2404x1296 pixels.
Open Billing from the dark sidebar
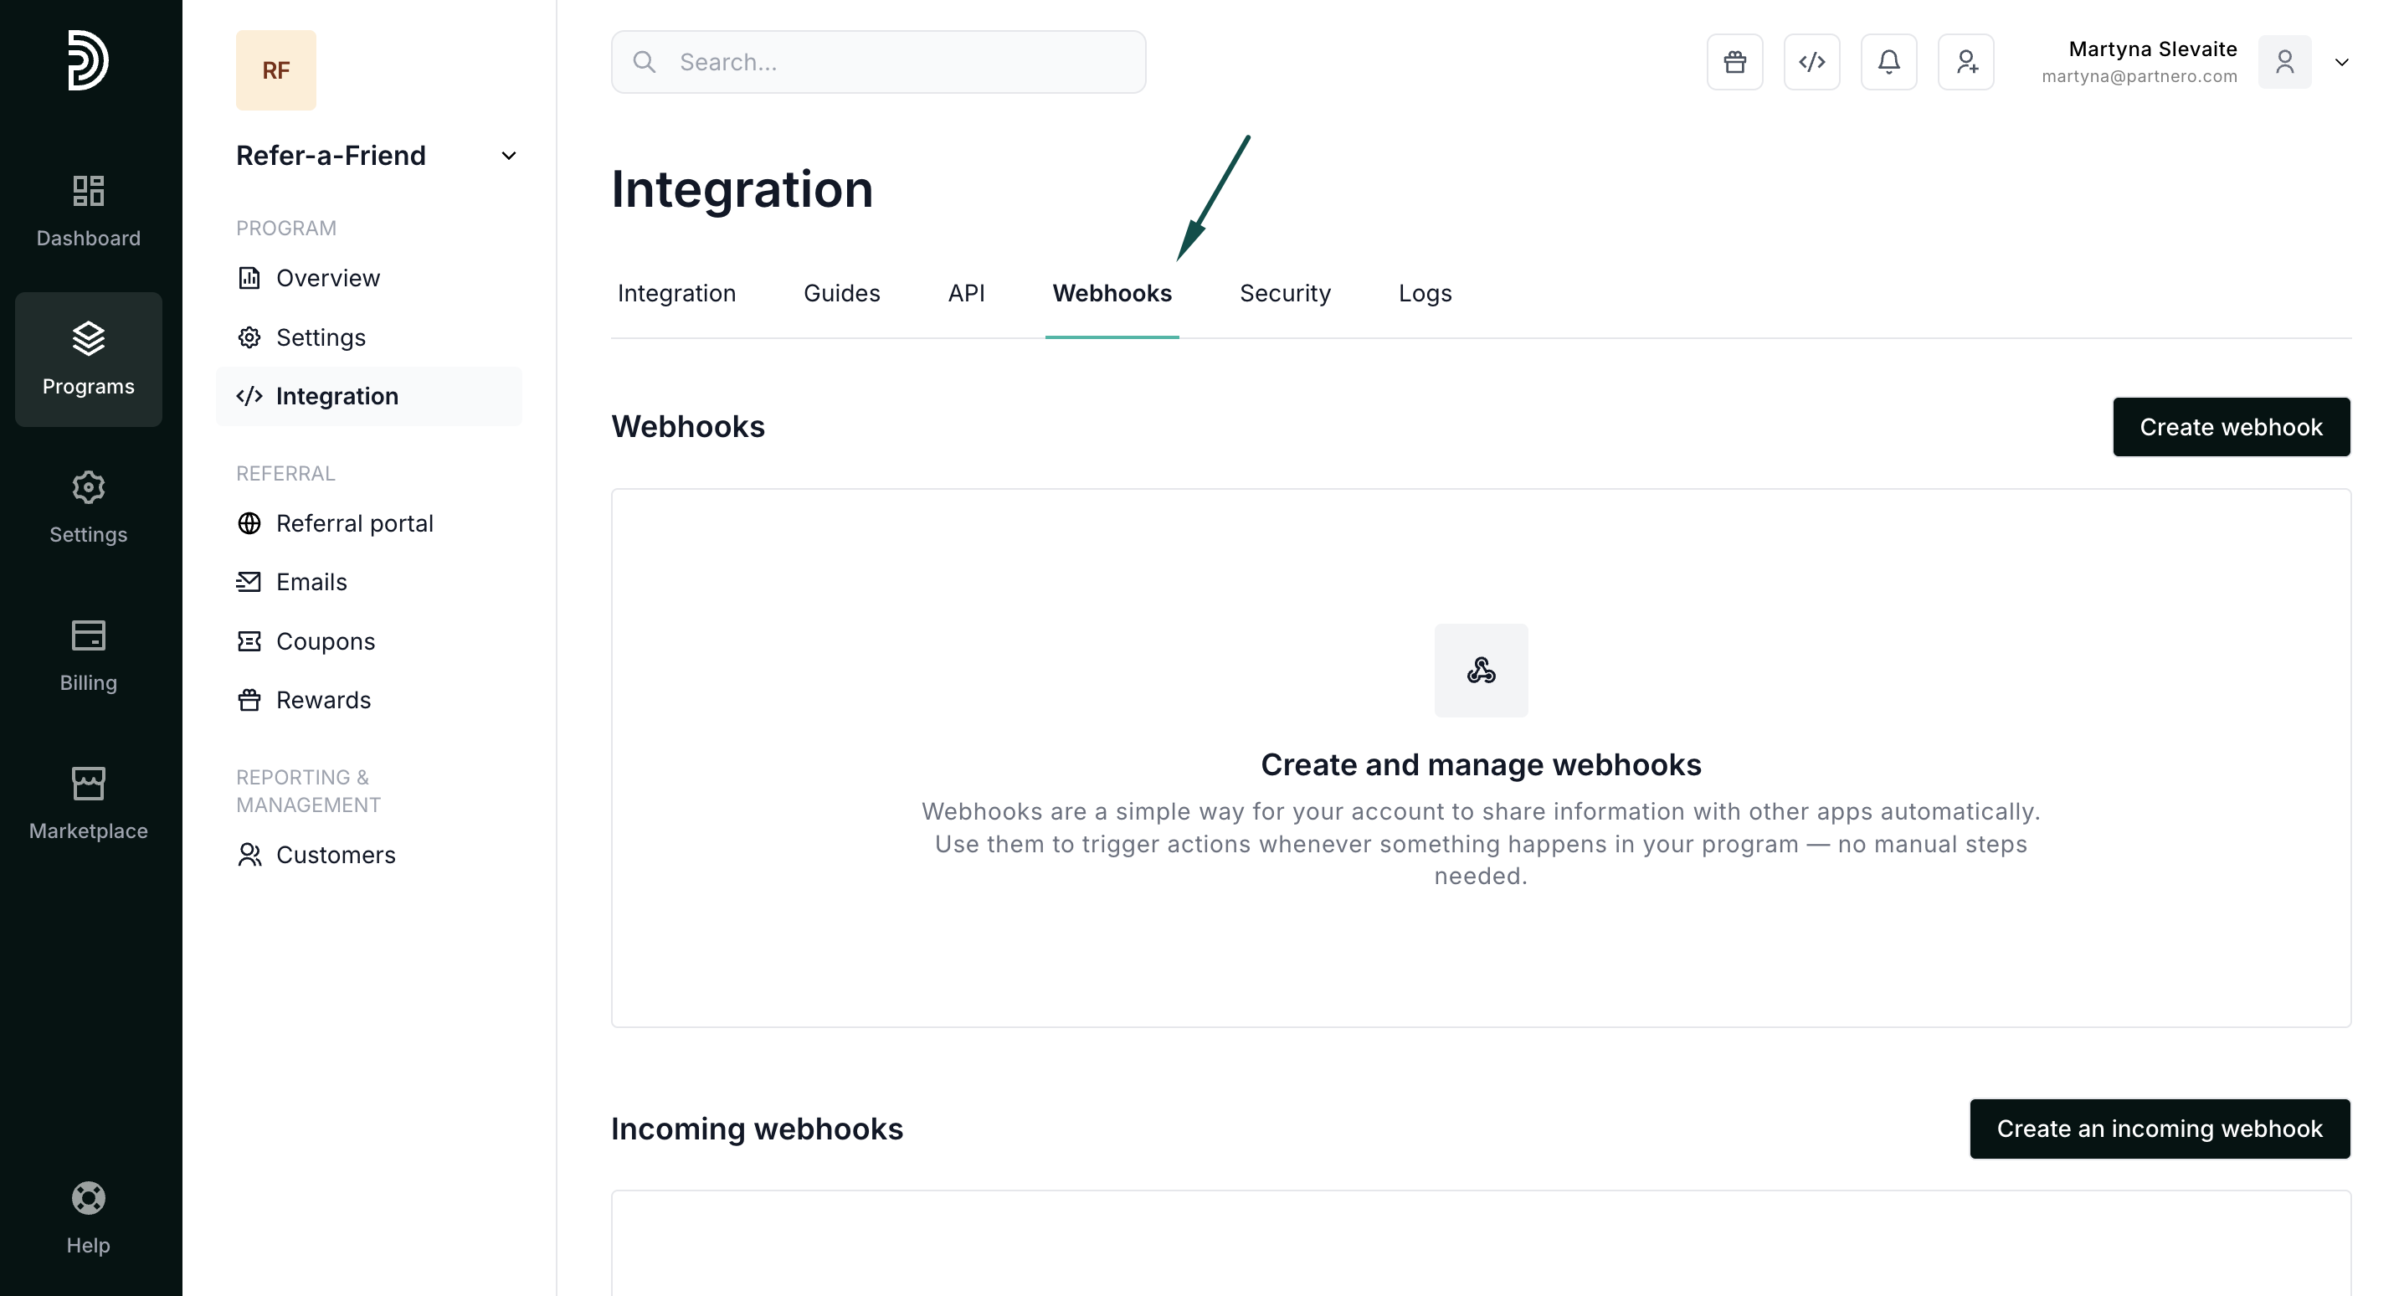tap(88, 656)
